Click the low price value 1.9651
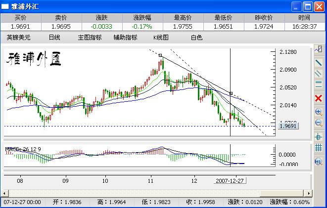Image resolution: width=327 pixels, height=208 pixels. (x=223, y=27)
